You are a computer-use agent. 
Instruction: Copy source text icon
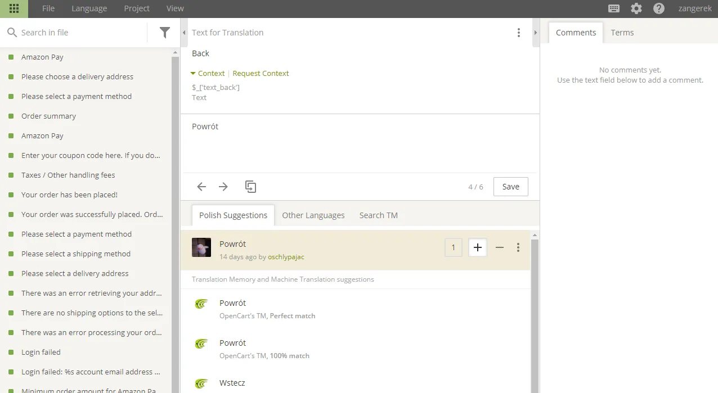click(251, 187)
